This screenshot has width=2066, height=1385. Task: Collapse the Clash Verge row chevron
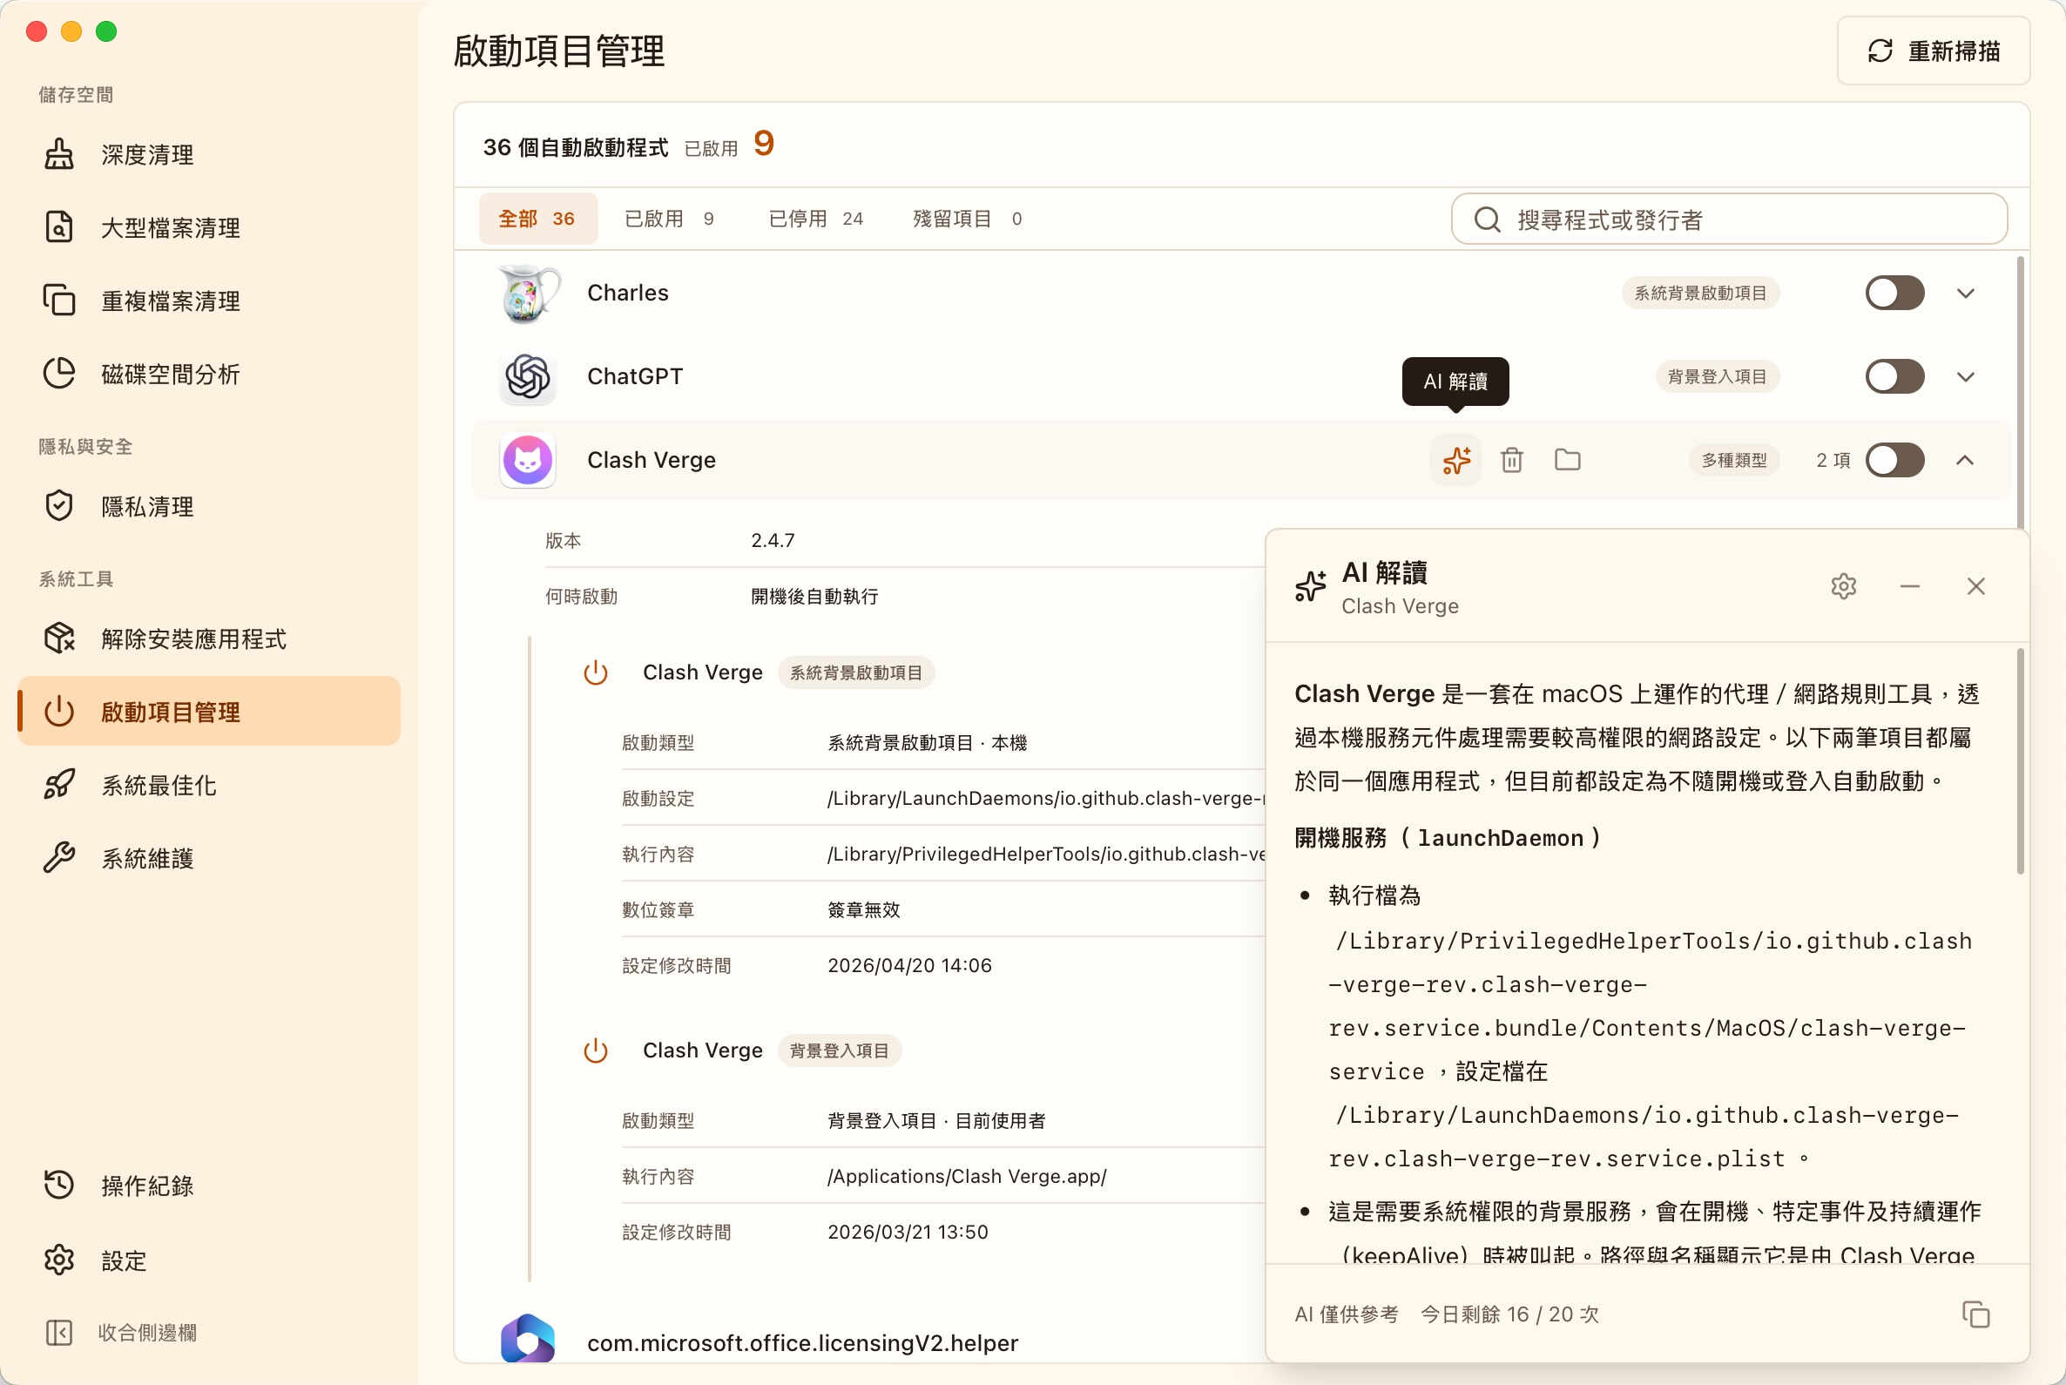click(1965, 460)
